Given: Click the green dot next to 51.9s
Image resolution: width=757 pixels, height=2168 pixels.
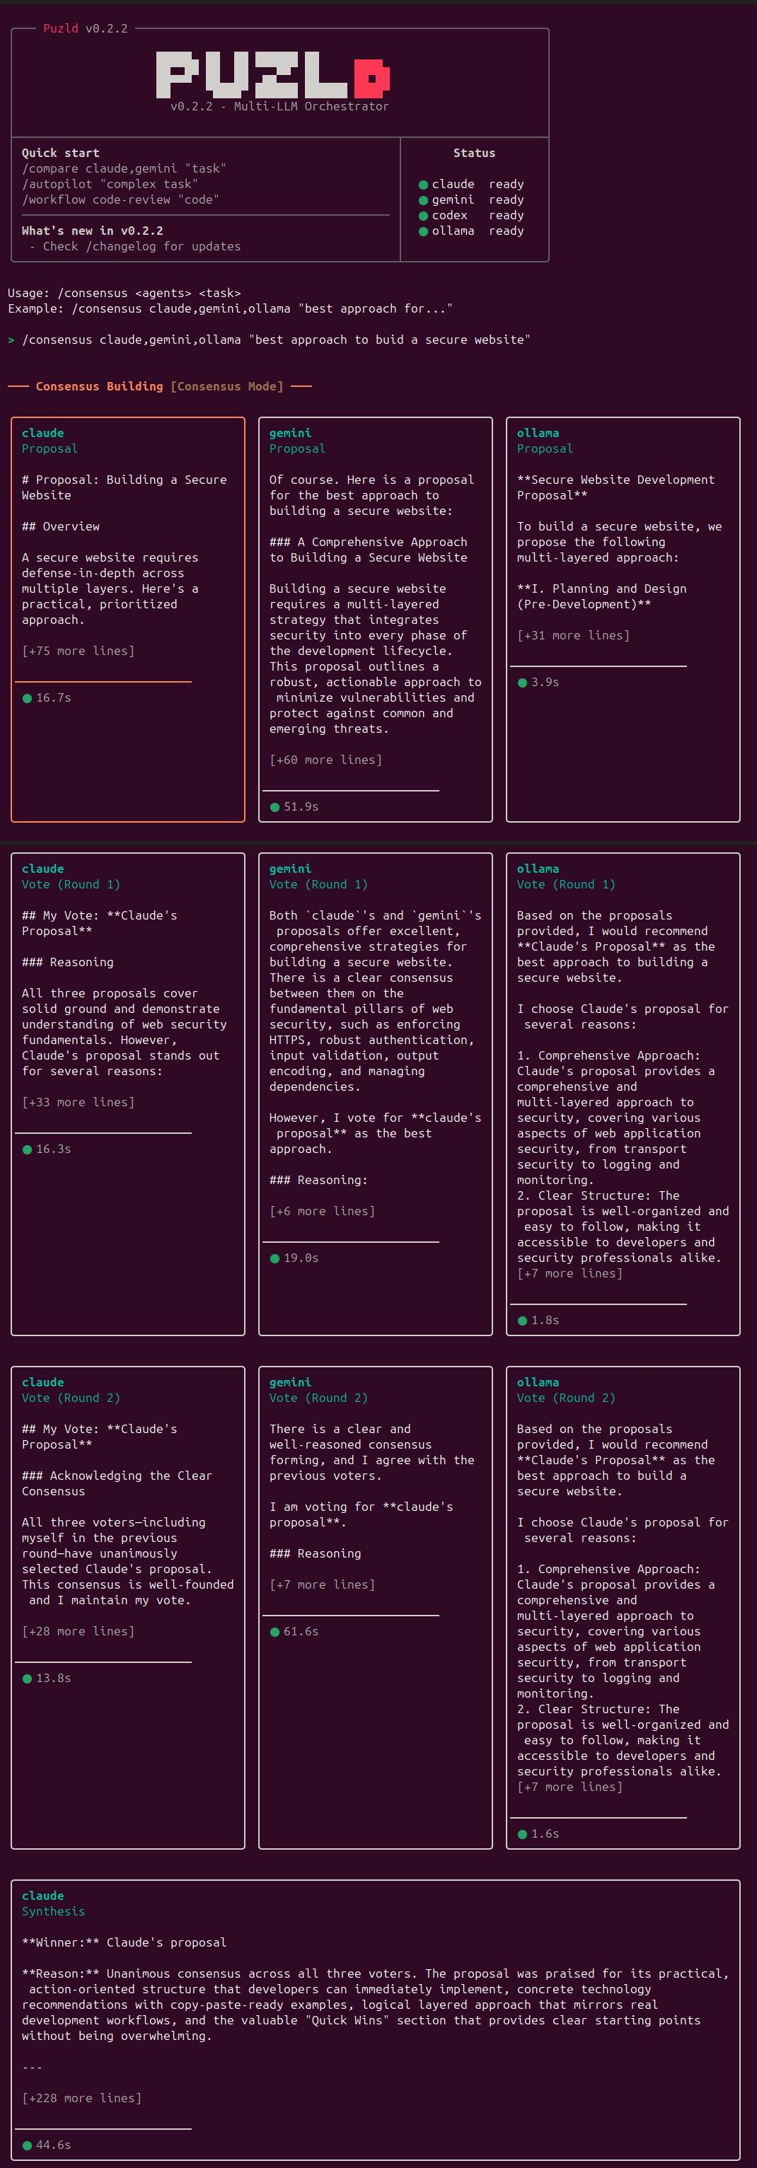Looking at the screenshot, I should [275, 807].
